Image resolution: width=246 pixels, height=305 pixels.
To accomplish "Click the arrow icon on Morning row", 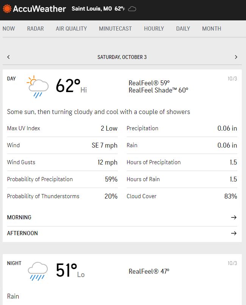I will coord(234,217).
